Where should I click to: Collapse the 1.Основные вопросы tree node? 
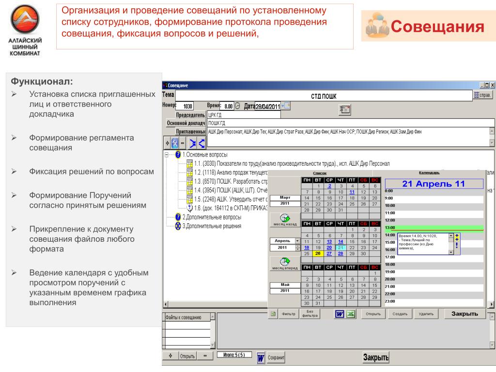pyautogui.click(x=167, y=155)
